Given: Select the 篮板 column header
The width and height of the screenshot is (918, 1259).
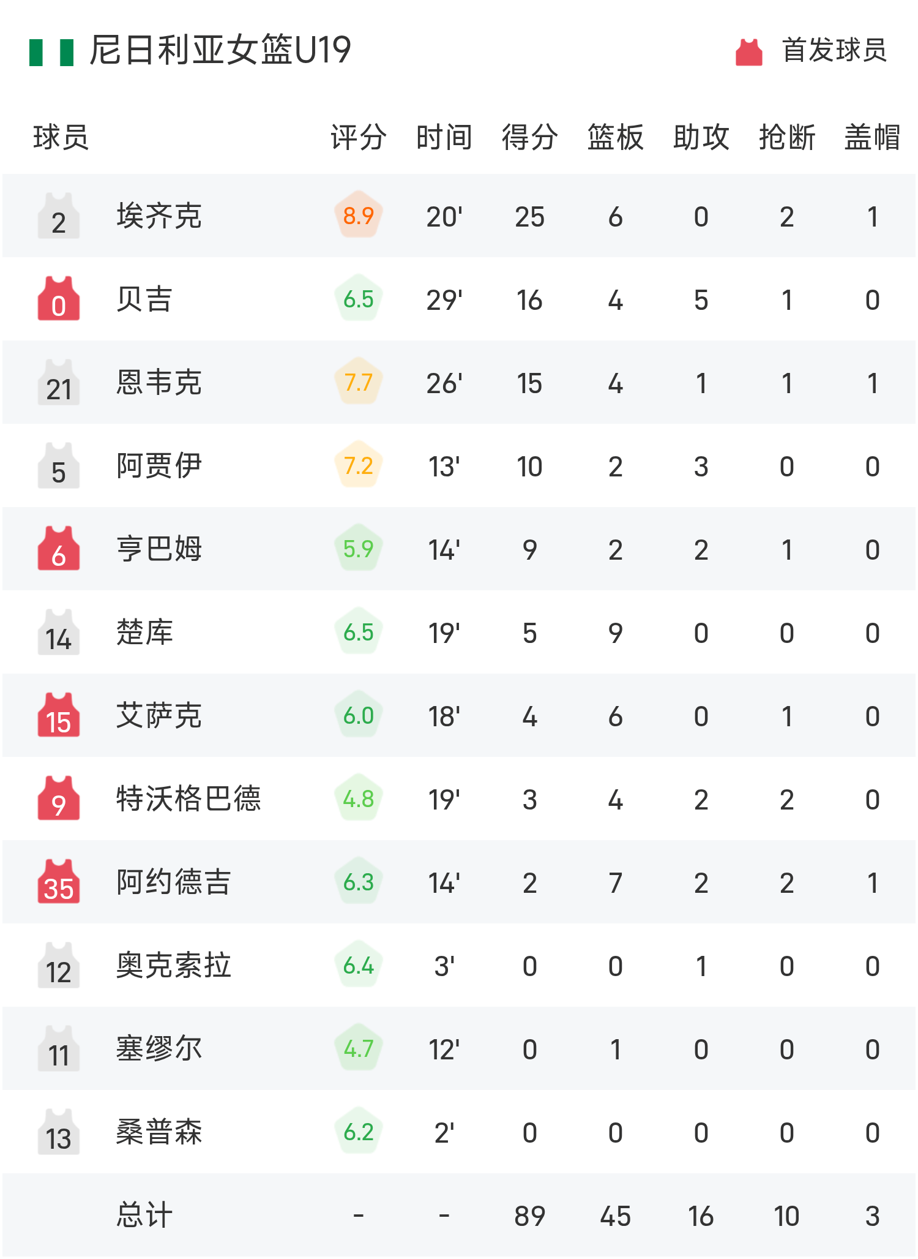Looking at the screenshot, I should pos(616,137).
